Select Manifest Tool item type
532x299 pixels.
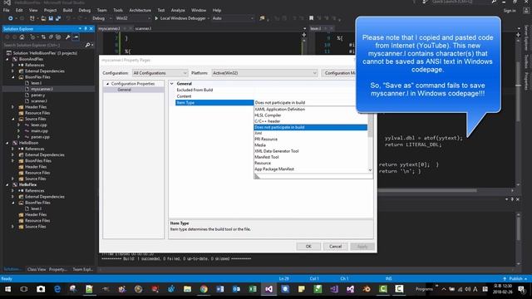311,157
